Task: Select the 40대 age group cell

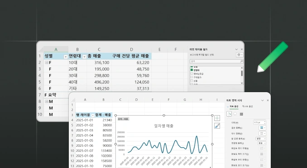Action: [x=77, y=82]
